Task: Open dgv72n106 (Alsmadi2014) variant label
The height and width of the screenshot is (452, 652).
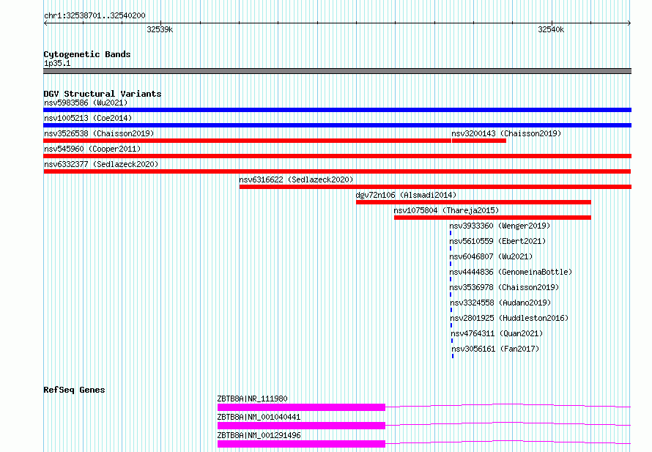Action: point(406,195)
